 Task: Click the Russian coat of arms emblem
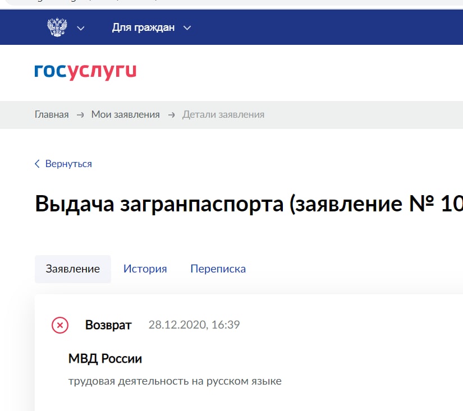pos(57,27)
